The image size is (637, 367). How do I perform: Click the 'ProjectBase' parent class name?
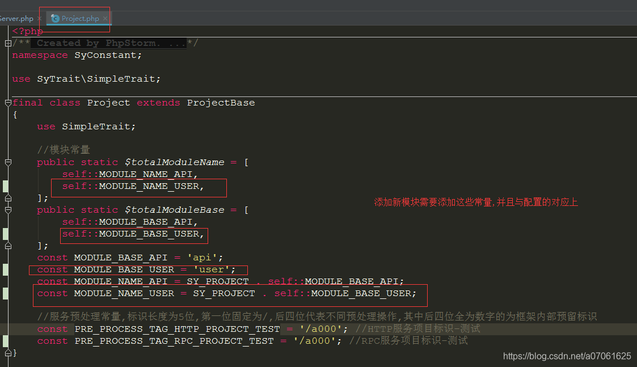coord(221,103)
